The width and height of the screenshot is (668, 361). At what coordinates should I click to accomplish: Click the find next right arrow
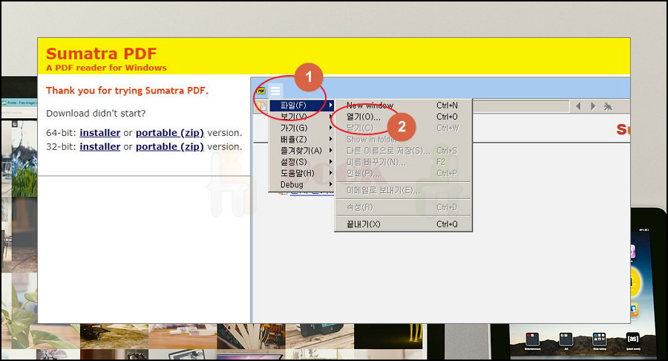click(x=593, y=106)
